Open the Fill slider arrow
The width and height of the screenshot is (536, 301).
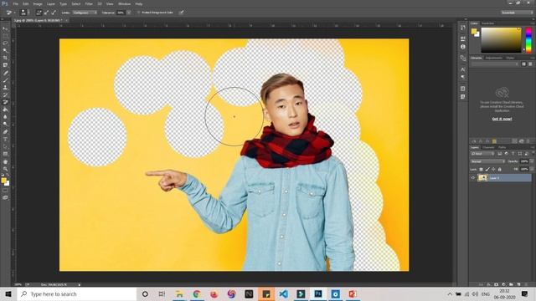532,169
